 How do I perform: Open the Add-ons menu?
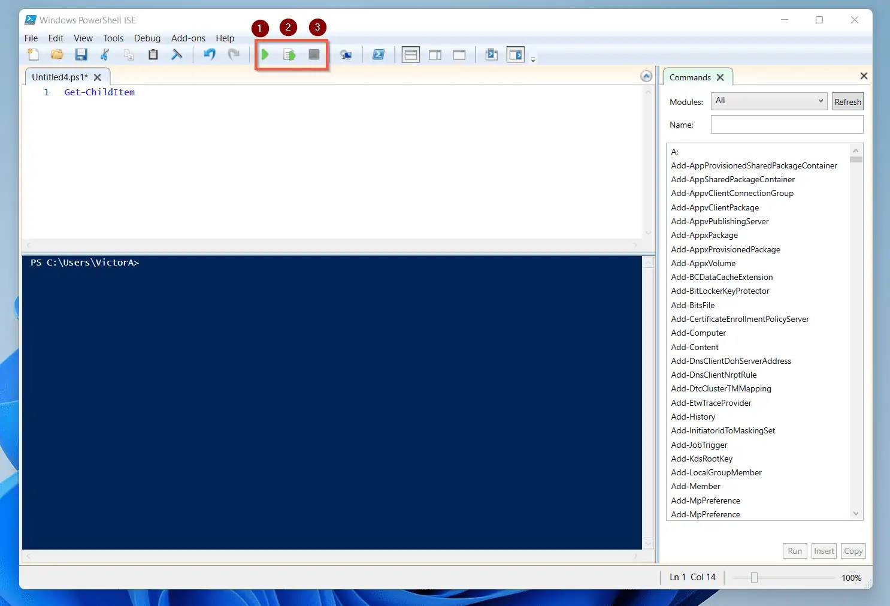pos(188,38)
